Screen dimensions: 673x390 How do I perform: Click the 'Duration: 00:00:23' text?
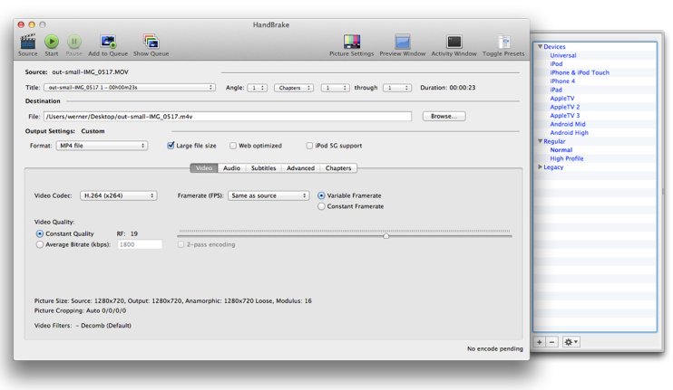(448, 88)
